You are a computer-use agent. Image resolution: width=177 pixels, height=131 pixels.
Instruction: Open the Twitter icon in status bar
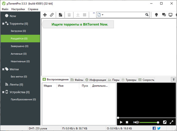pyautogui.click(x=159, y=128)
